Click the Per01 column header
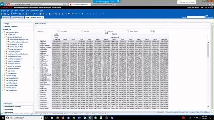The width and height of the screenshot is (214, 120). tap(65, 39)
